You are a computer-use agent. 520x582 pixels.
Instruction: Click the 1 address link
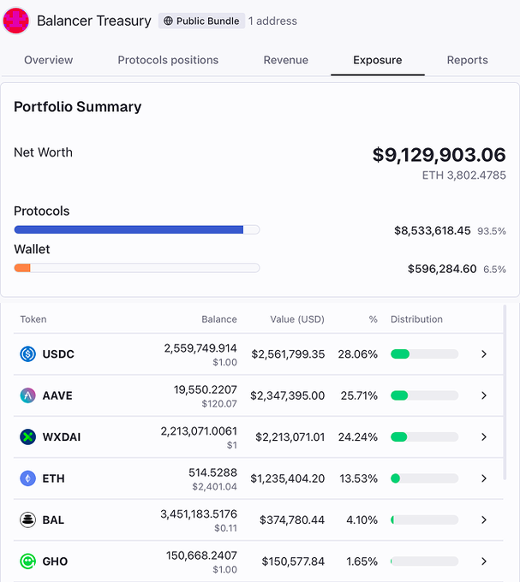click(272, 21)
